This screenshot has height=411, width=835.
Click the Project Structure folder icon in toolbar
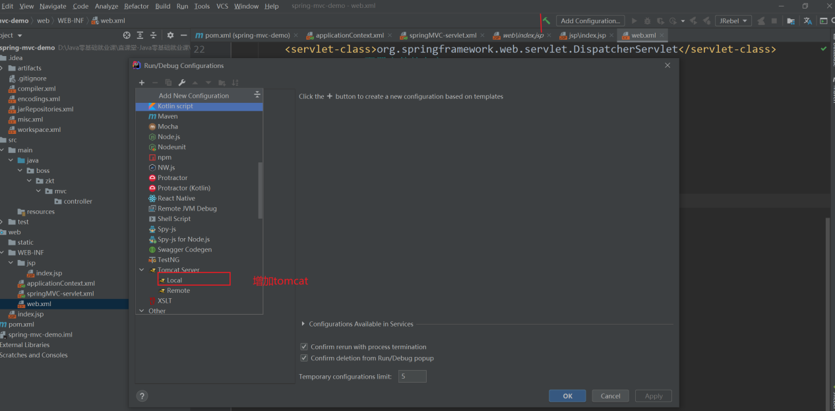(791, 21)
